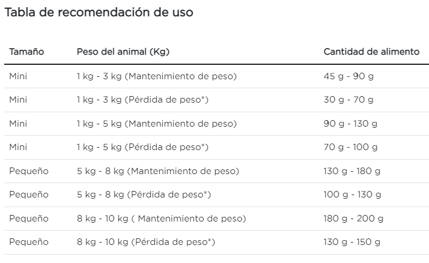Select the "Tamaño" column header
The height and width of the screenshot is (263, 429).
(26, 52)
